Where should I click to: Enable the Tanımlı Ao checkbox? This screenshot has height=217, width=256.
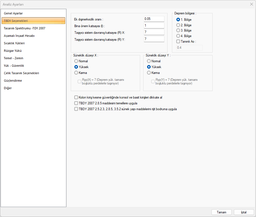(x=178, y=42)
